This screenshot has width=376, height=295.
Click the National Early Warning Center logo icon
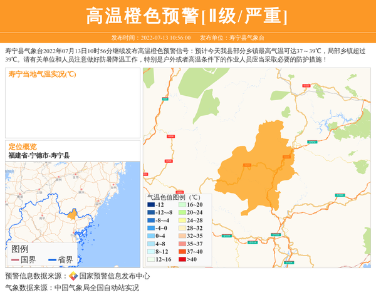pos(73,276)
